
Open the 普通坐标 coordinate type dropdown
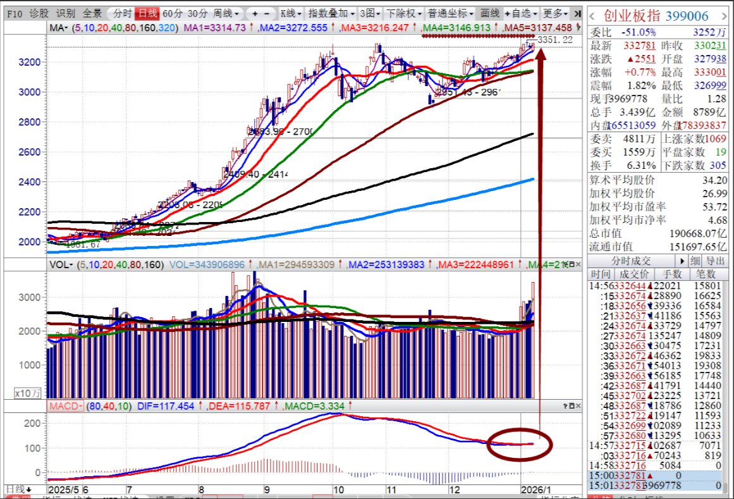[450, 13]
